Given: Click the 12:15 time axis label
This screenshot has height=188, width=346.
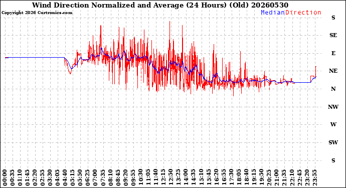Looking at the screenshot, I should [163, 177].
